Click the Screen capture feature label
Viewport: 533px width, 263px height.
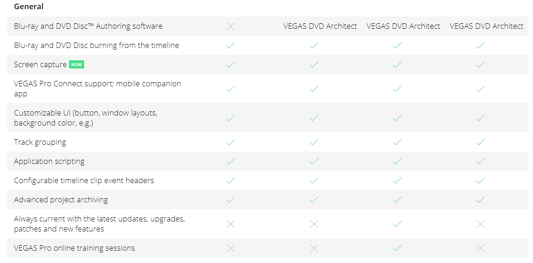click(x=40, y=64)
